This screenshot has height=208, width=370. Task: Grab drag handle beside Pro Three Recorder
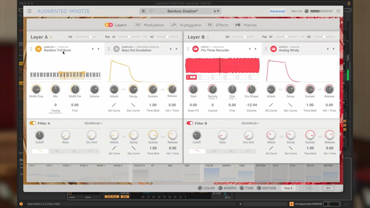[188, 49]
